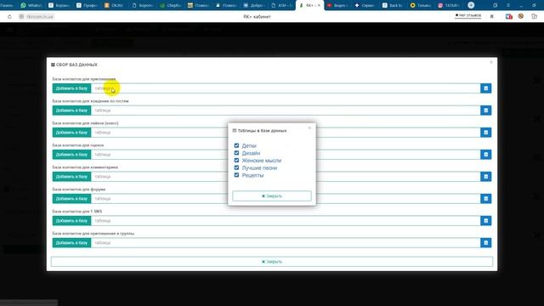Image resolution: width=544 pixels, height=306 pixels.
Task: Close the СБОР БАЗ ДАННЫХ dialog with top X
Action: point(491,62)
